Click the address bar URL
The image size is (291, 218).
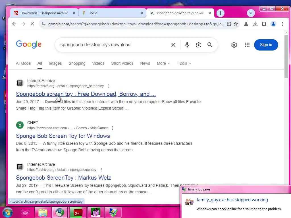[136, 24]
